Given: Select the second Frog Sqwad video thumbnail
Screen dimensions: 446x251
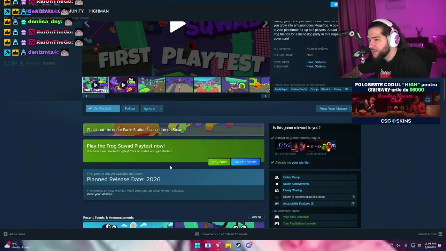Looking at the screenshot, I should [123, 85].
